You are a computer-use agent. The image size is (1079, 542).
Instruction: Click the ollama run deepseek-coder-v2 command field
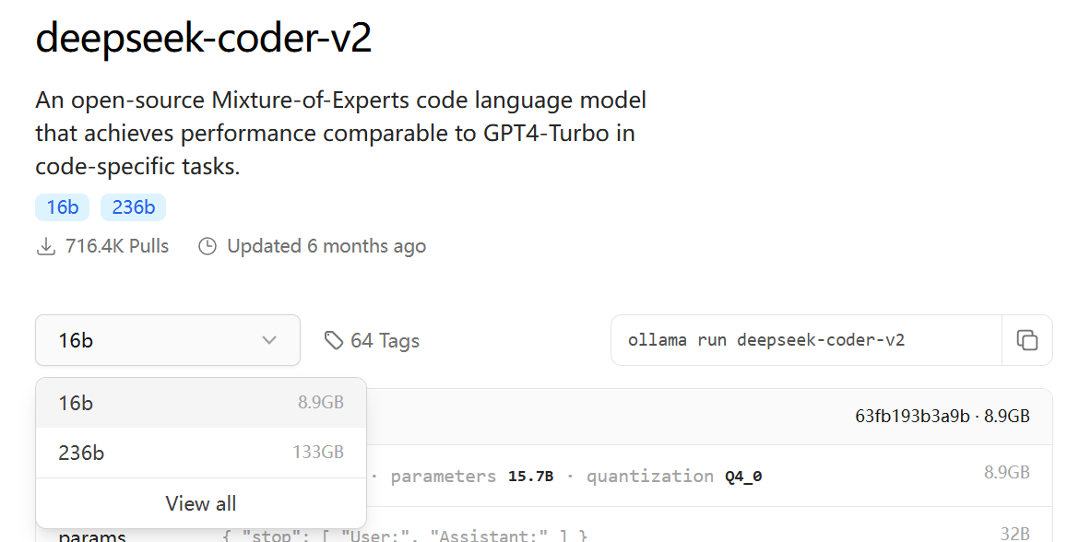[807, 340]
